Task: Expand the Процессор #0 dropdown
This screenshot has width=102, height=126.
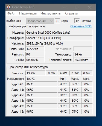Action: click(x=40, y=21)
